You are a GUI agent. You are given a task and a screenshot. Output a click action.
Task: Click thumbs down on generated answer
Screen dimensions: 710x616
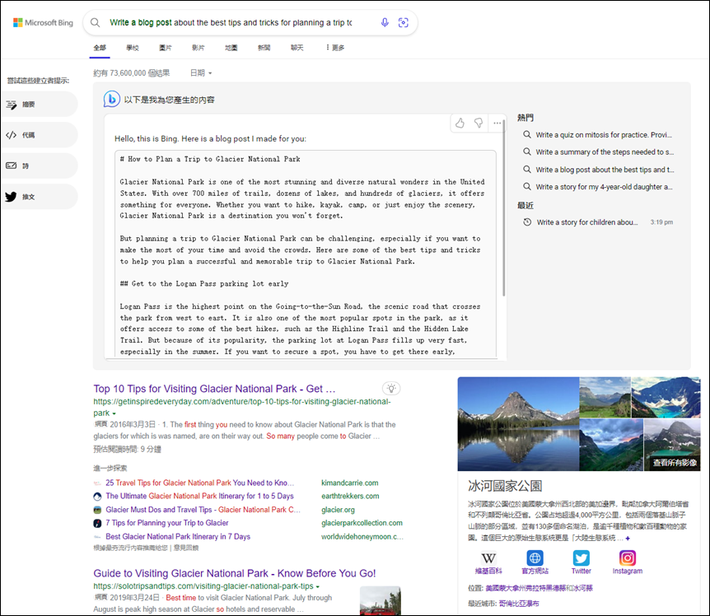click(x=479, y=123)
